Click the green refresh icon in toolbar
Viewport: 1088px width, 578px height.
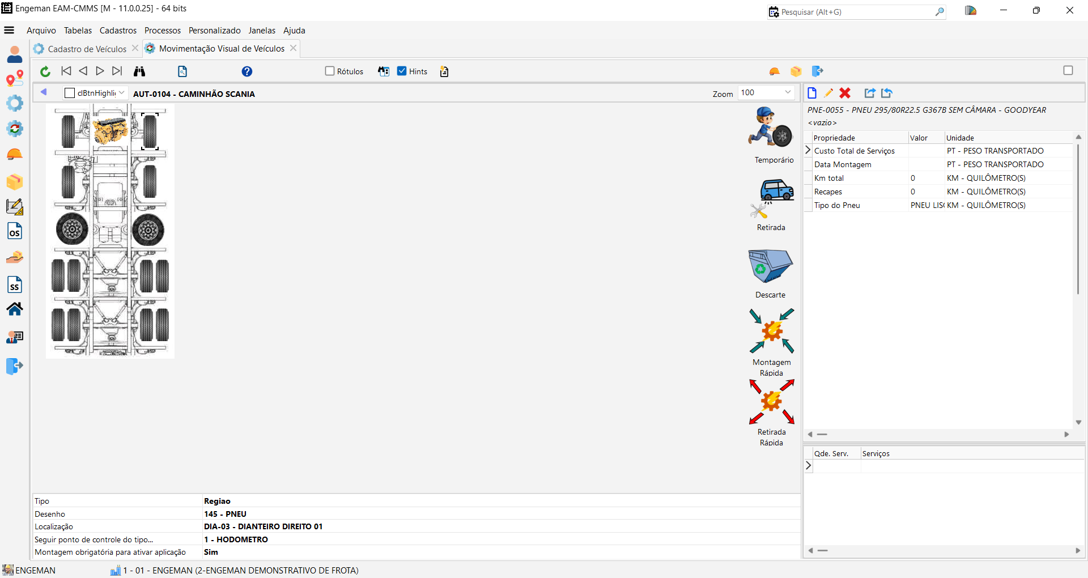coord(45,71)
